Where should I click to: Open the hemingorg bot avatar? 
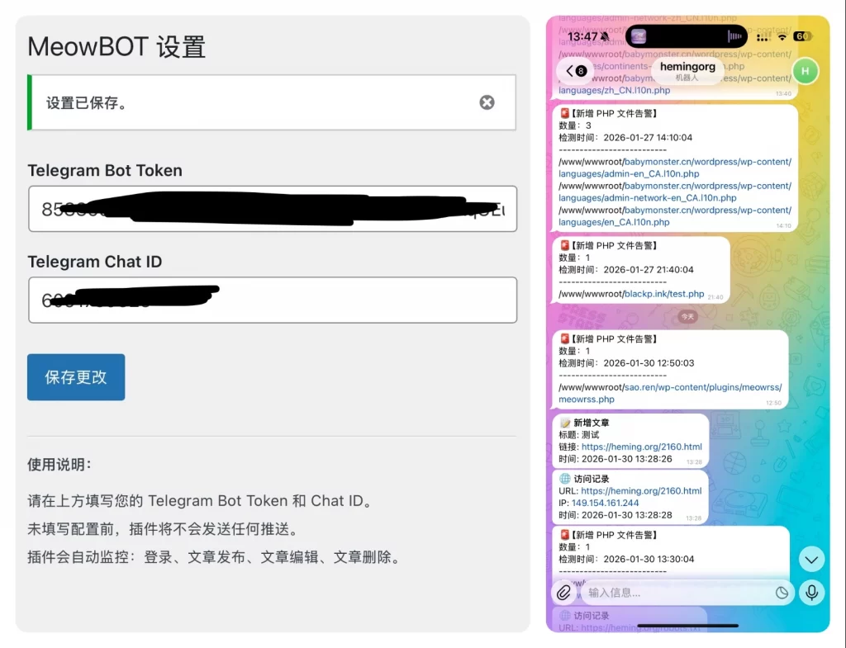[x=806, y=72]
